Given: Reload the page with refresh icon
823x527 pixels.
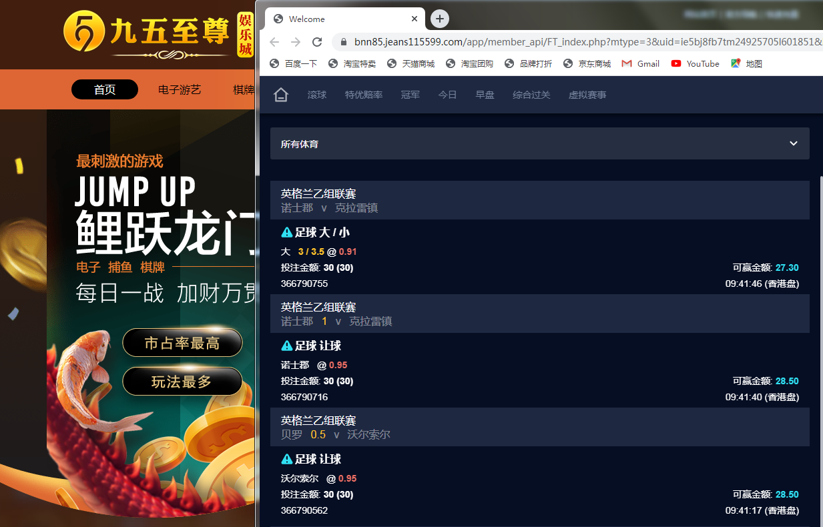Looking at the screenshot, I should 318,42.
